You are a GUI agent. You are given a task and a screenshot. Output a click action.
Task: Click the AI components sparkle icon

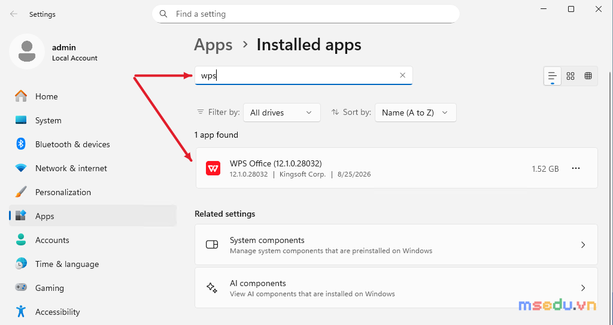(212, 288)
